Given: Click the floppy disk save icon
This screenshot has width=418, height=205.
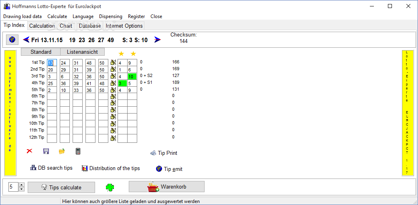Looking at the screenshot, I should [46, 151].
